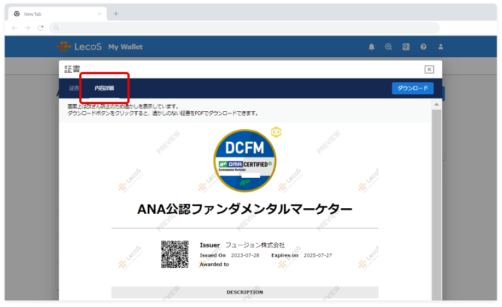Click the browser address bar
The width and height of the screenshot is (502, 307).
[x=244, y=28]
